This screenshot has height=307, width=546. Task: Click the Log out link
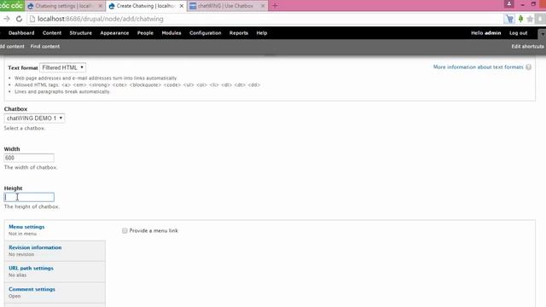tap(518, 33)
